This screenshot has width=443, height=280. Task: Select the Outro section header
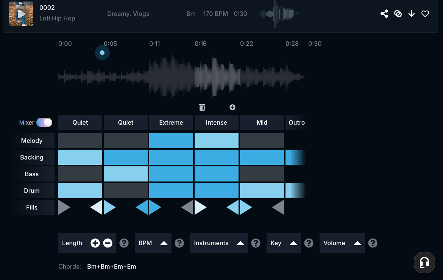(296, 122)
